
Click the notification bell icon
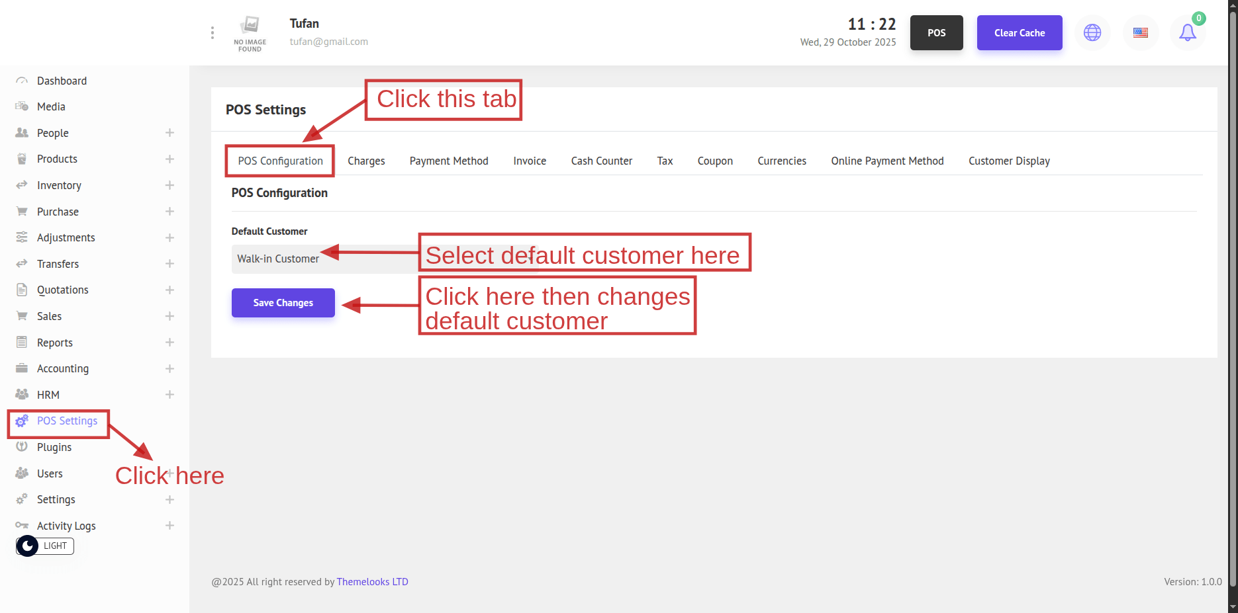pyautogui.click(x=1188, y=33)
